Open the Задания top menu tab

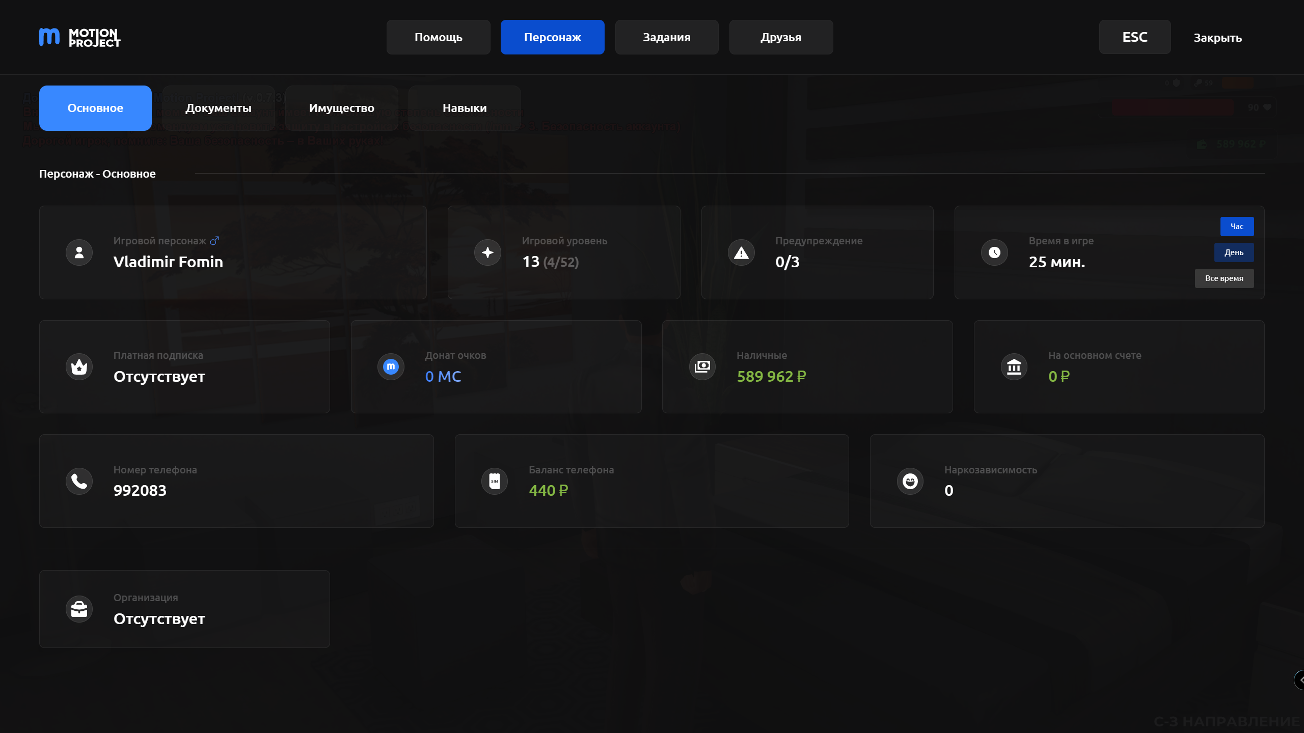[x=666, y=37]
